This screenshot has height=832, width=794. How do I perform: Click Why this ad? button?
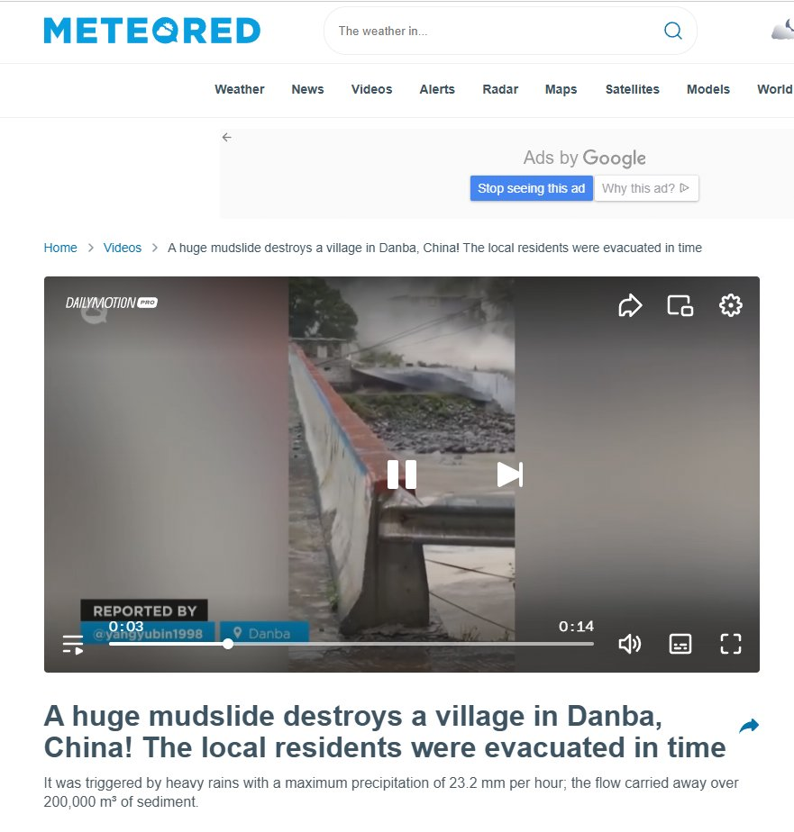tap(646, 188)
